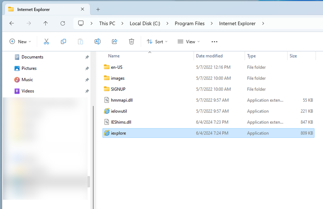The height and width of the screenshot is (209, 323).
Task: Close the Internet Explorer tab
Action: [82, 9]
